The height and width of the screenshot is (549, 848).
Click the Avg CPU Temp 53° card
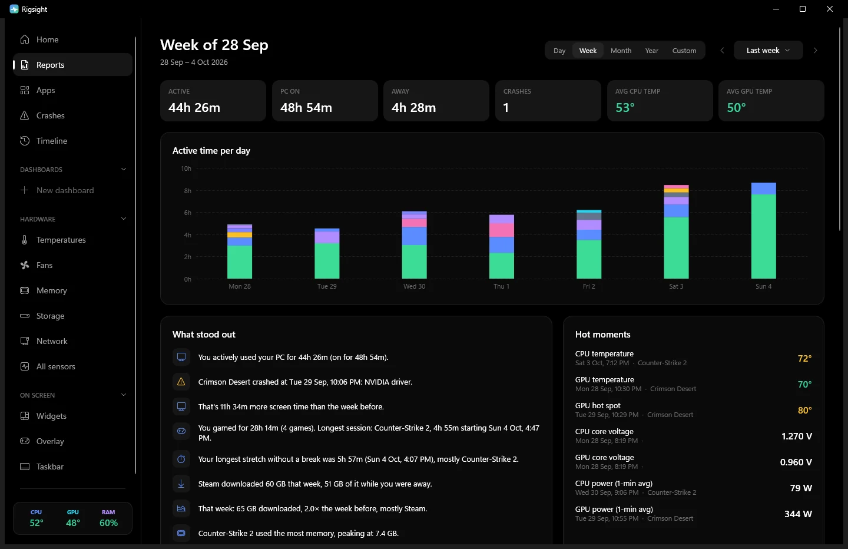[x=660, y=101]
